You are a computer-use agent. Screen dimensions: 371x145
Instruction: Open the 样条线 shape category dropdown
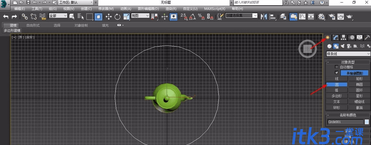[348, 54]
